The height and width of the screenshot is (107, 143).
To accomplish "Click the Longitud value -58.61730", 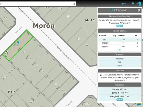I will 124,96.
